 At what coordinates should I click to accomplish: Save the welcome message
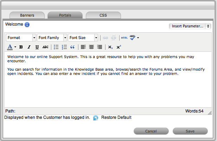click(x=190, y=131)
